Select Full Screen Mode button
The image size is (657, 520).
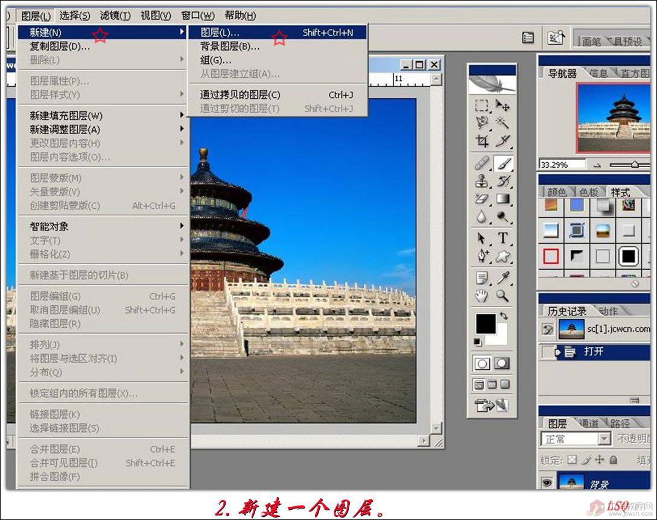point(506,384)
